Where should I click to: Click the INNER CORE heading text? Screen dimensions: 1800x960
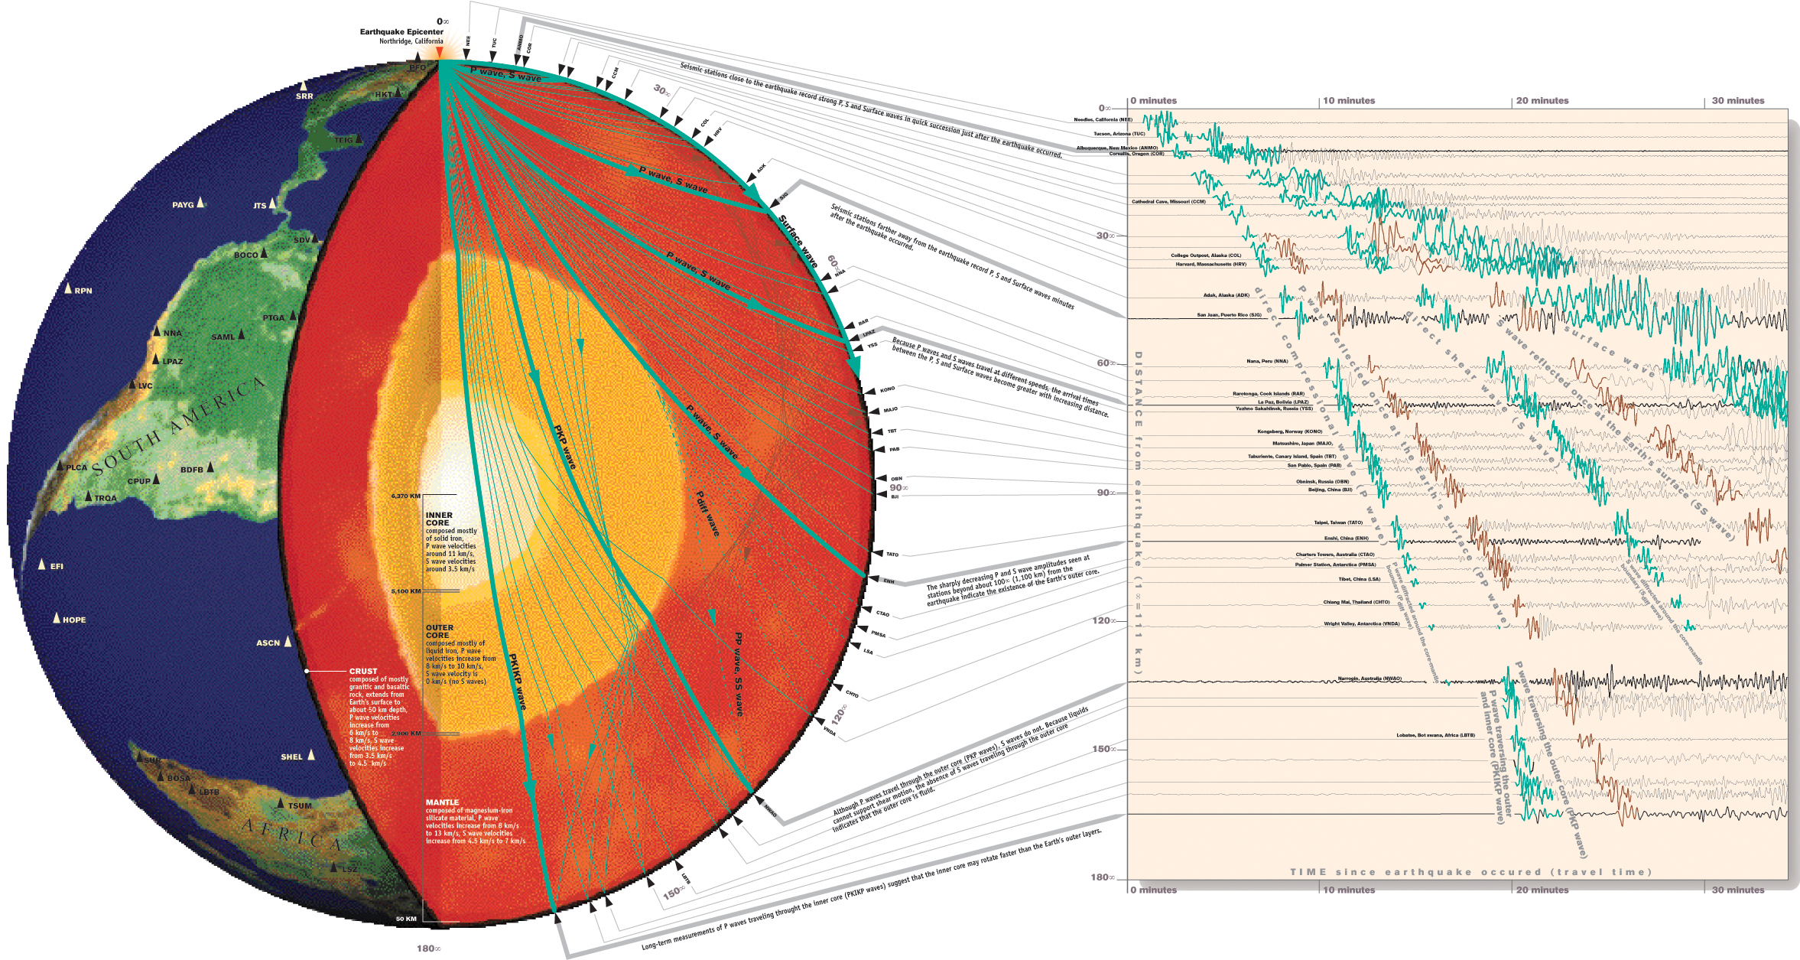[x=439, y=519]
